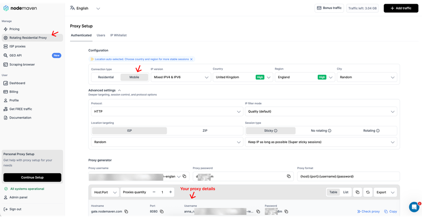
Task: Open Documentation link
Action: (x=20, y=117)
